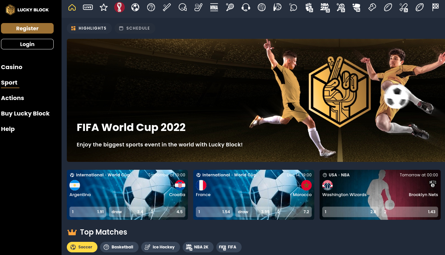Click the crown icon beside Top Matches
Viewport: 445px width, 255px height.
[x=72, y=232]
